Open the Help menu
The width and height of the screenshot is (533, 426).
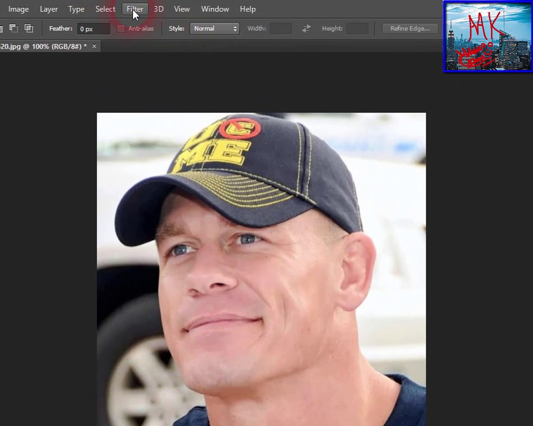coord(248,9)
